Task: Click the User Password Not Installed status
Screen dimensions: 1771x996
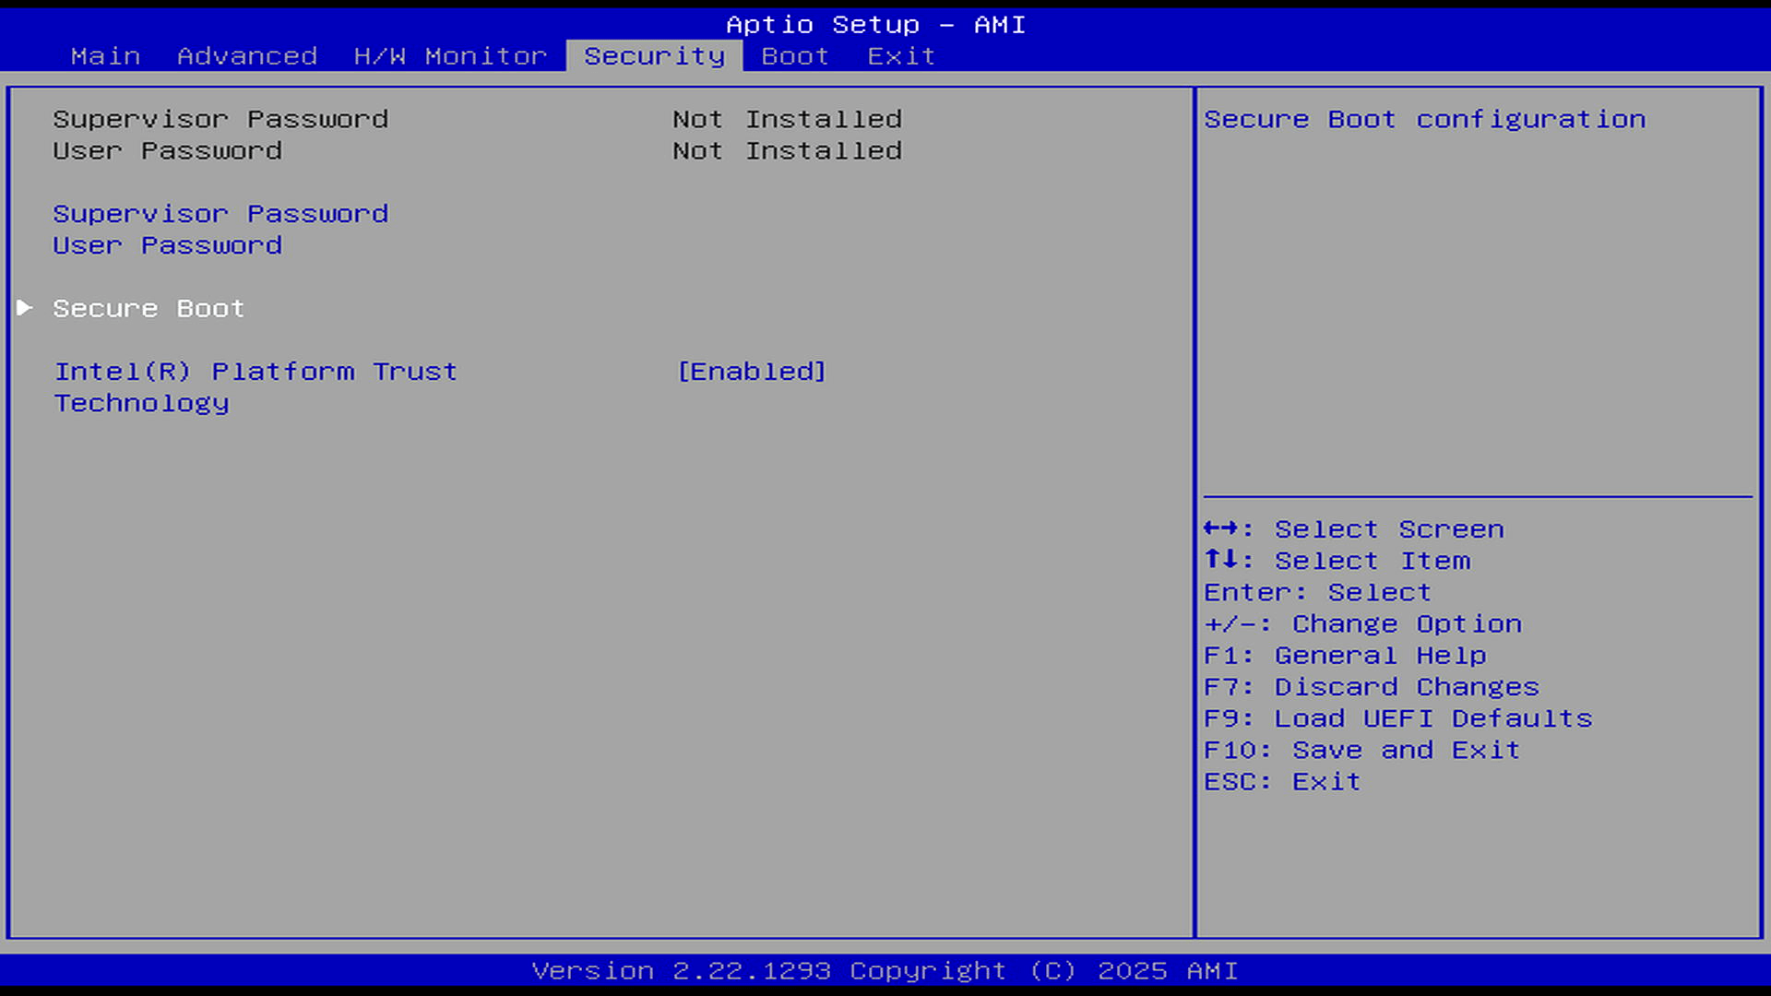Action: point(786,150)
